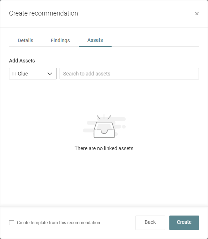Viewport: 208px width, 239px height.
Task: Go back using the Back button
Action: tap(150, 222)
